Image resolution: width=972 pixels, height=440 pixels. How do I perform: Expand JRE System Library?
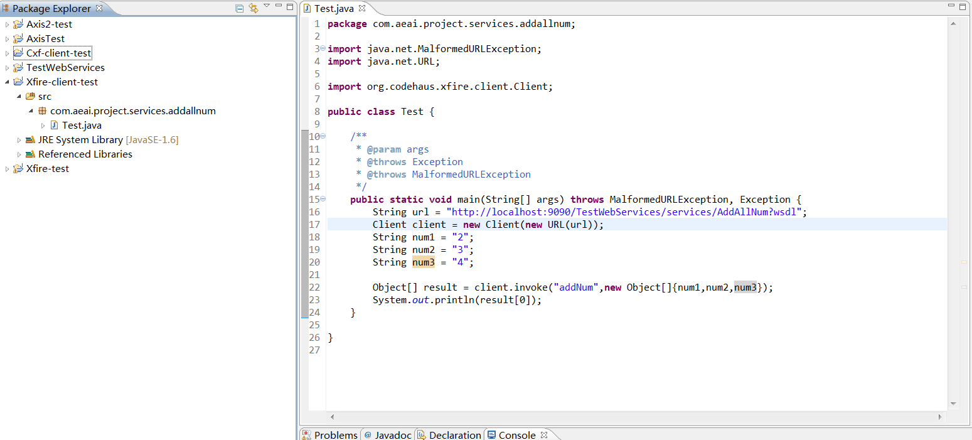pos(19,140)
